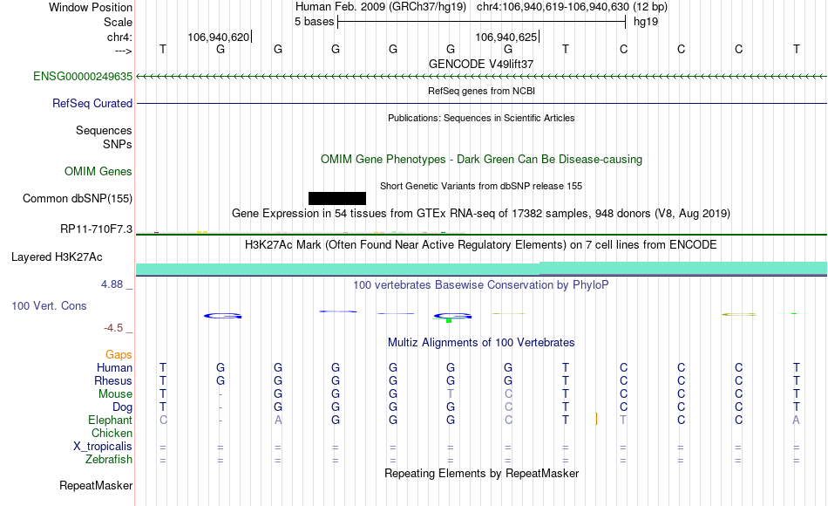828x506 pixels.
Task: Click the 106,940,620 ruler coordinate
Action: click(218, 37)
